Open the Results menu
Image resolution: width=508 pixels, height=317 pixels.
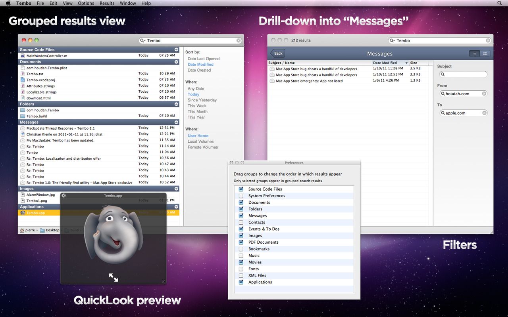[107, 3]
